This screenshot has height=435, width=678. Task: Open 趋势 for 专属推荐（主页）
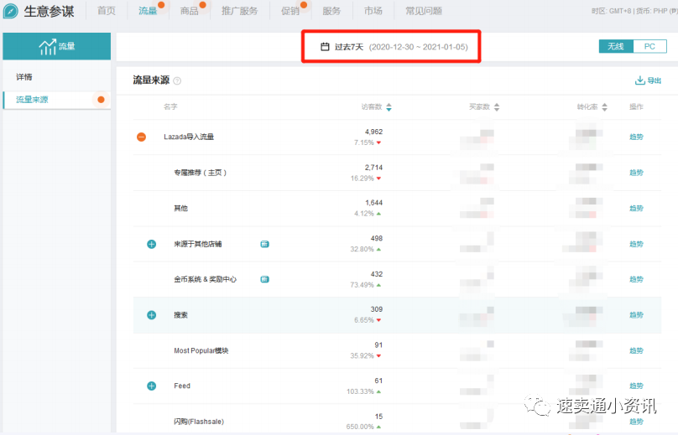(x=636, y=173)
